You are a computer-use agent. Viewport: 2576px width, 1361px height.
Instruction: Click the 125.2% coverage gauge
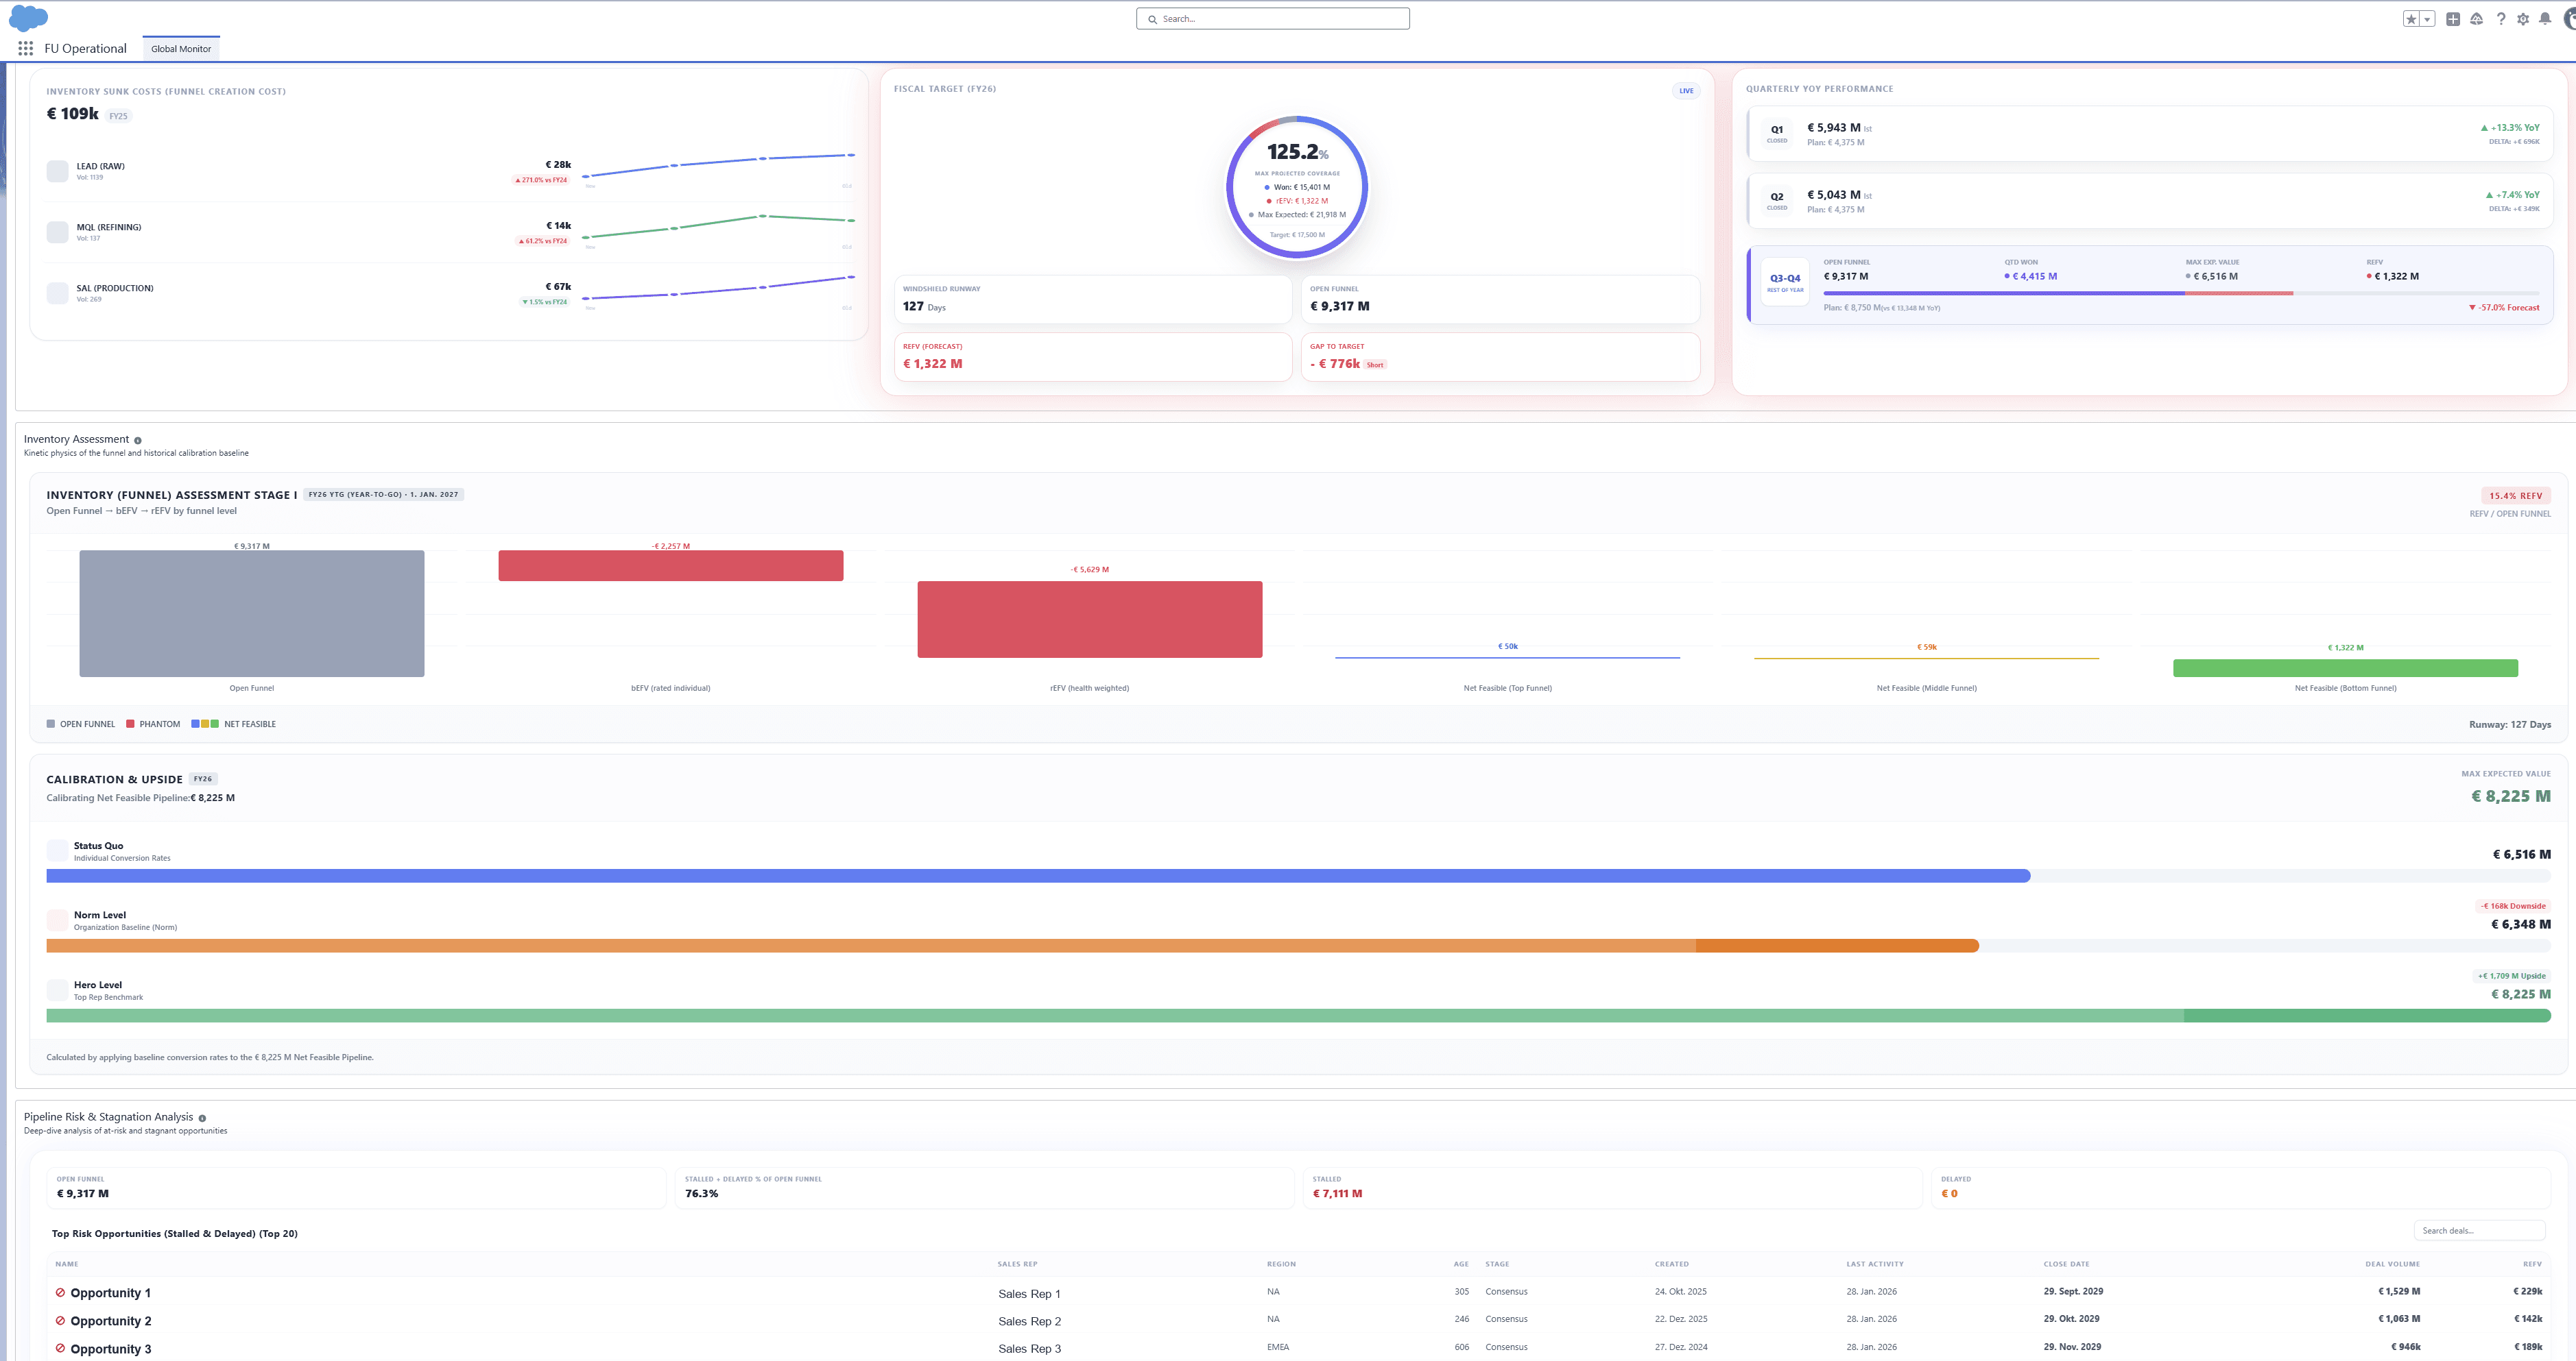(1297, 188)
